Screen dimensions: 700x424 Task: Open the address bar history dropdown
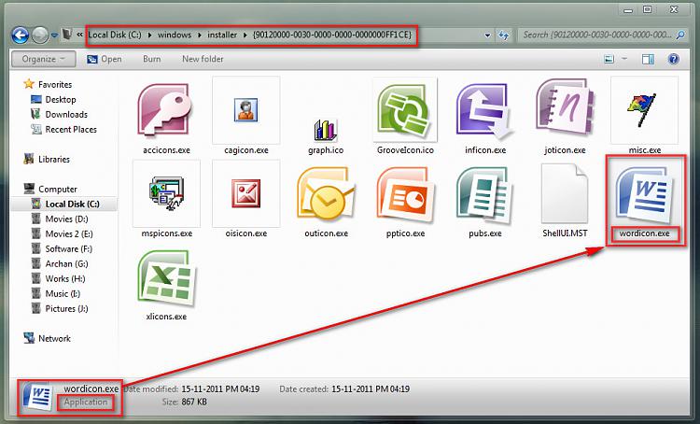[x=487, y=35]
